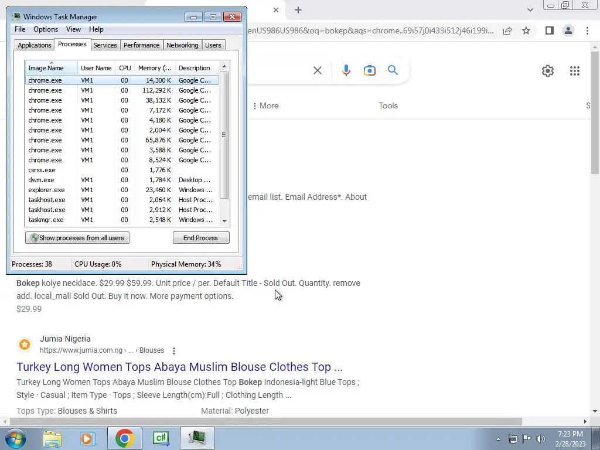This screenshot has width=600, height=450.
Task: Click the share page icon in address bar
Action: coord(507,30)
